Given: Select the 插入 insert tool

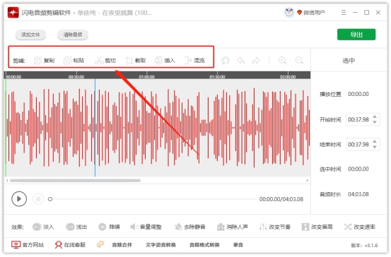Looking at the screenshot, I should pos(165,60).
